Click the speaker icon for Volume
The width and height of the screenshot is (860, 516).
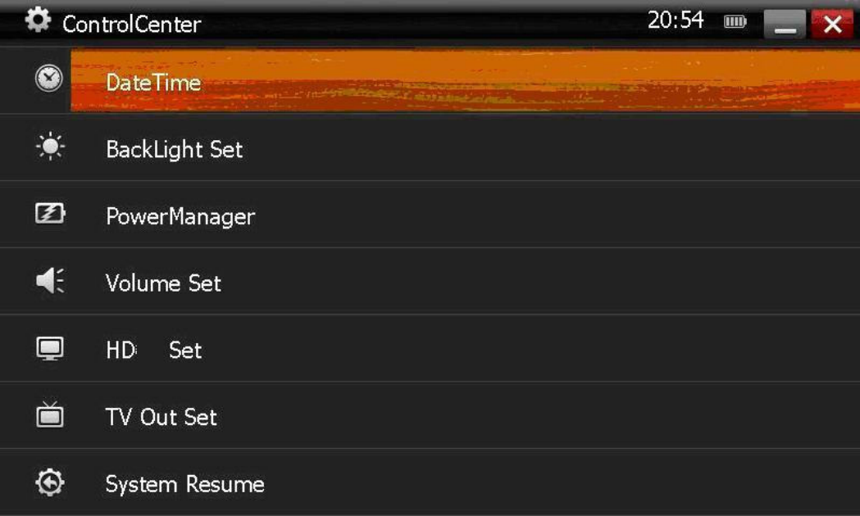coord(50,282)
